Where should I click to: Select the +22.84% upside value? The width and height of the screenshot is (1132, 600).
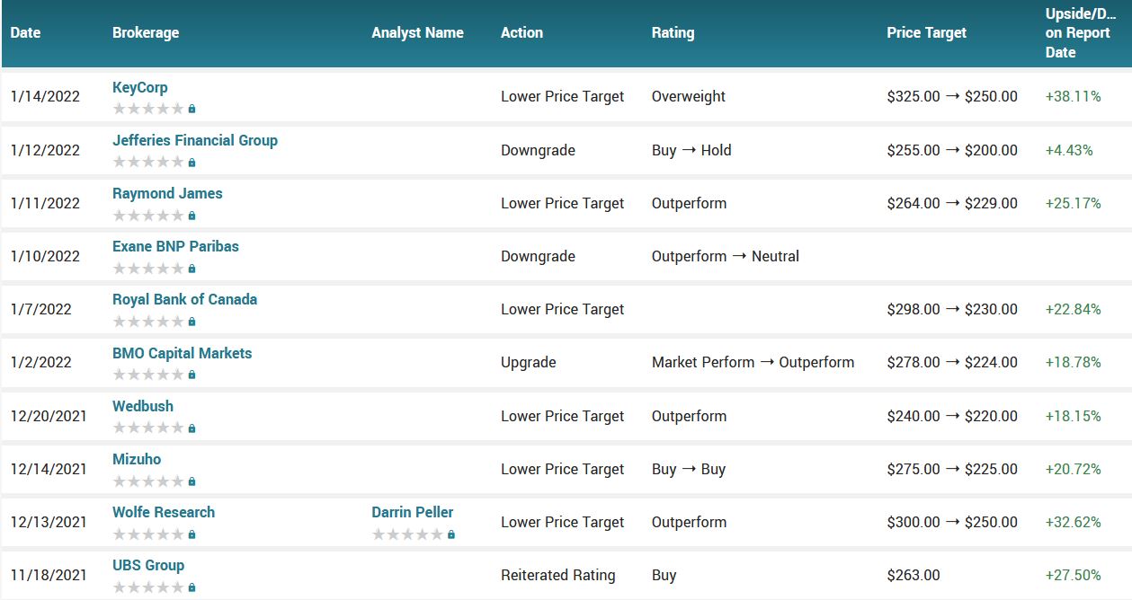tap(1074, 309)
